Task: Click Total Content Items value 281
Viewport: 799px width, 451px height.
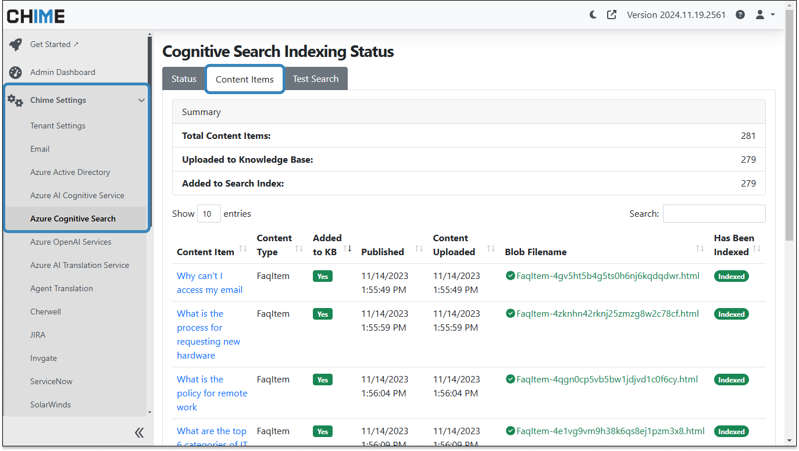Action: click(748, 136)
